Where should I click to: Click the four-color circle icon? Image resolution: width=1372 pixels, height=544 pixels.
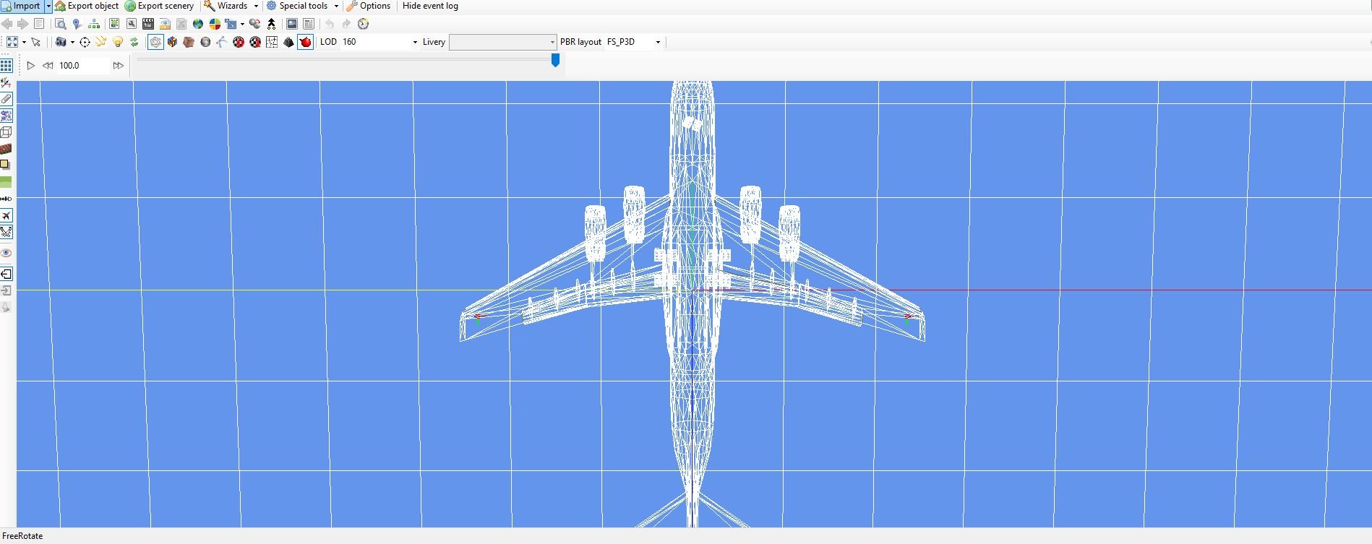pos(215,24)
